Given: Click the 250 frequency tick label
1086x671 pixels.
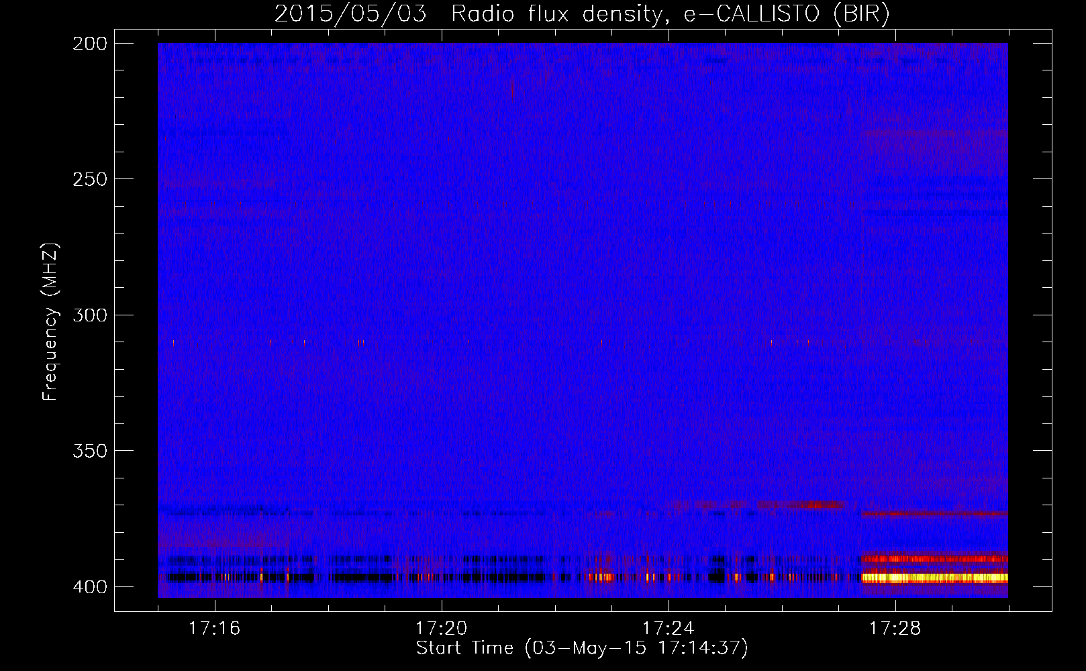Looking at the screenshot, I should [x=89, y=179].
